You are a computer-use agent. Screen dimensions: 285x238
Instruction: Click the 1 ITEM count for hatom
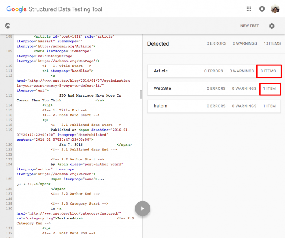(x=269, y=106)
